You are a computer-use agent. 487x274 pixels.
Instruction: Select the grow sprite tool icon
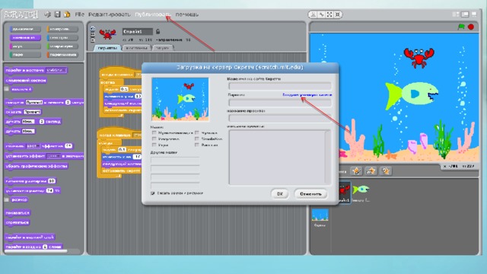coord(329,14)
